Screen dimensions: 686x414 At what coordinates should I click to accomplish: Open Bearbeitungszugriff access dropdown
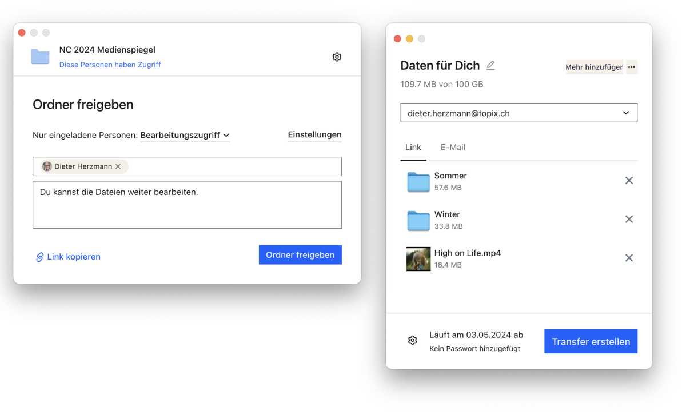[x=185, y=135]
